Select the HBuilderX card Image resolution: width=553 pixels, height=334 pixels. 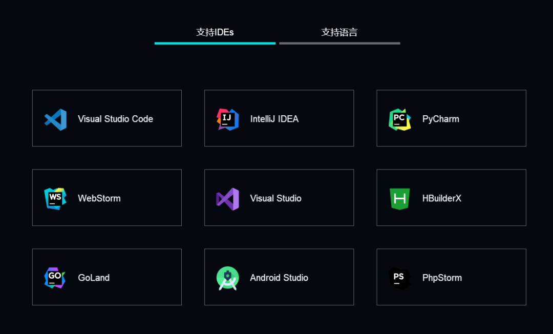[x=451, y=198]
